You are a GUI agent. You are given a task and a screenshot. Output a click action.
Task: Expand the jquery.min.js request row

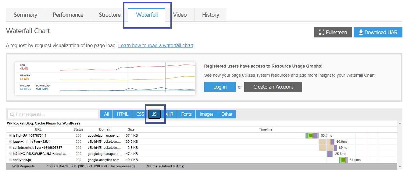tap(10, 142)
